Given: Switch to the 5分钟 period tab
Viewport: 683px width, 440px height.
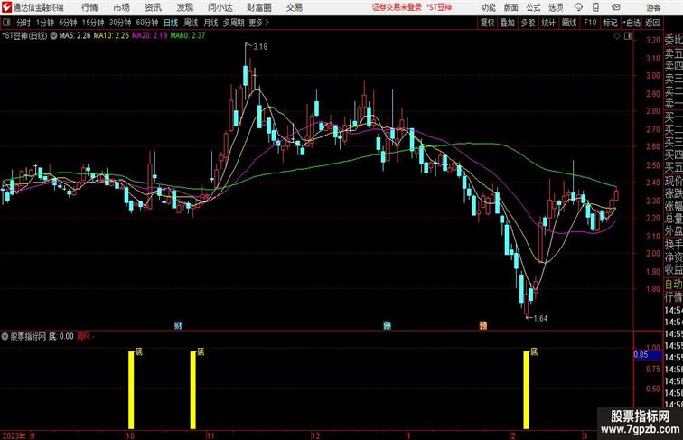Looking at the screenshot, I should 68,23.
